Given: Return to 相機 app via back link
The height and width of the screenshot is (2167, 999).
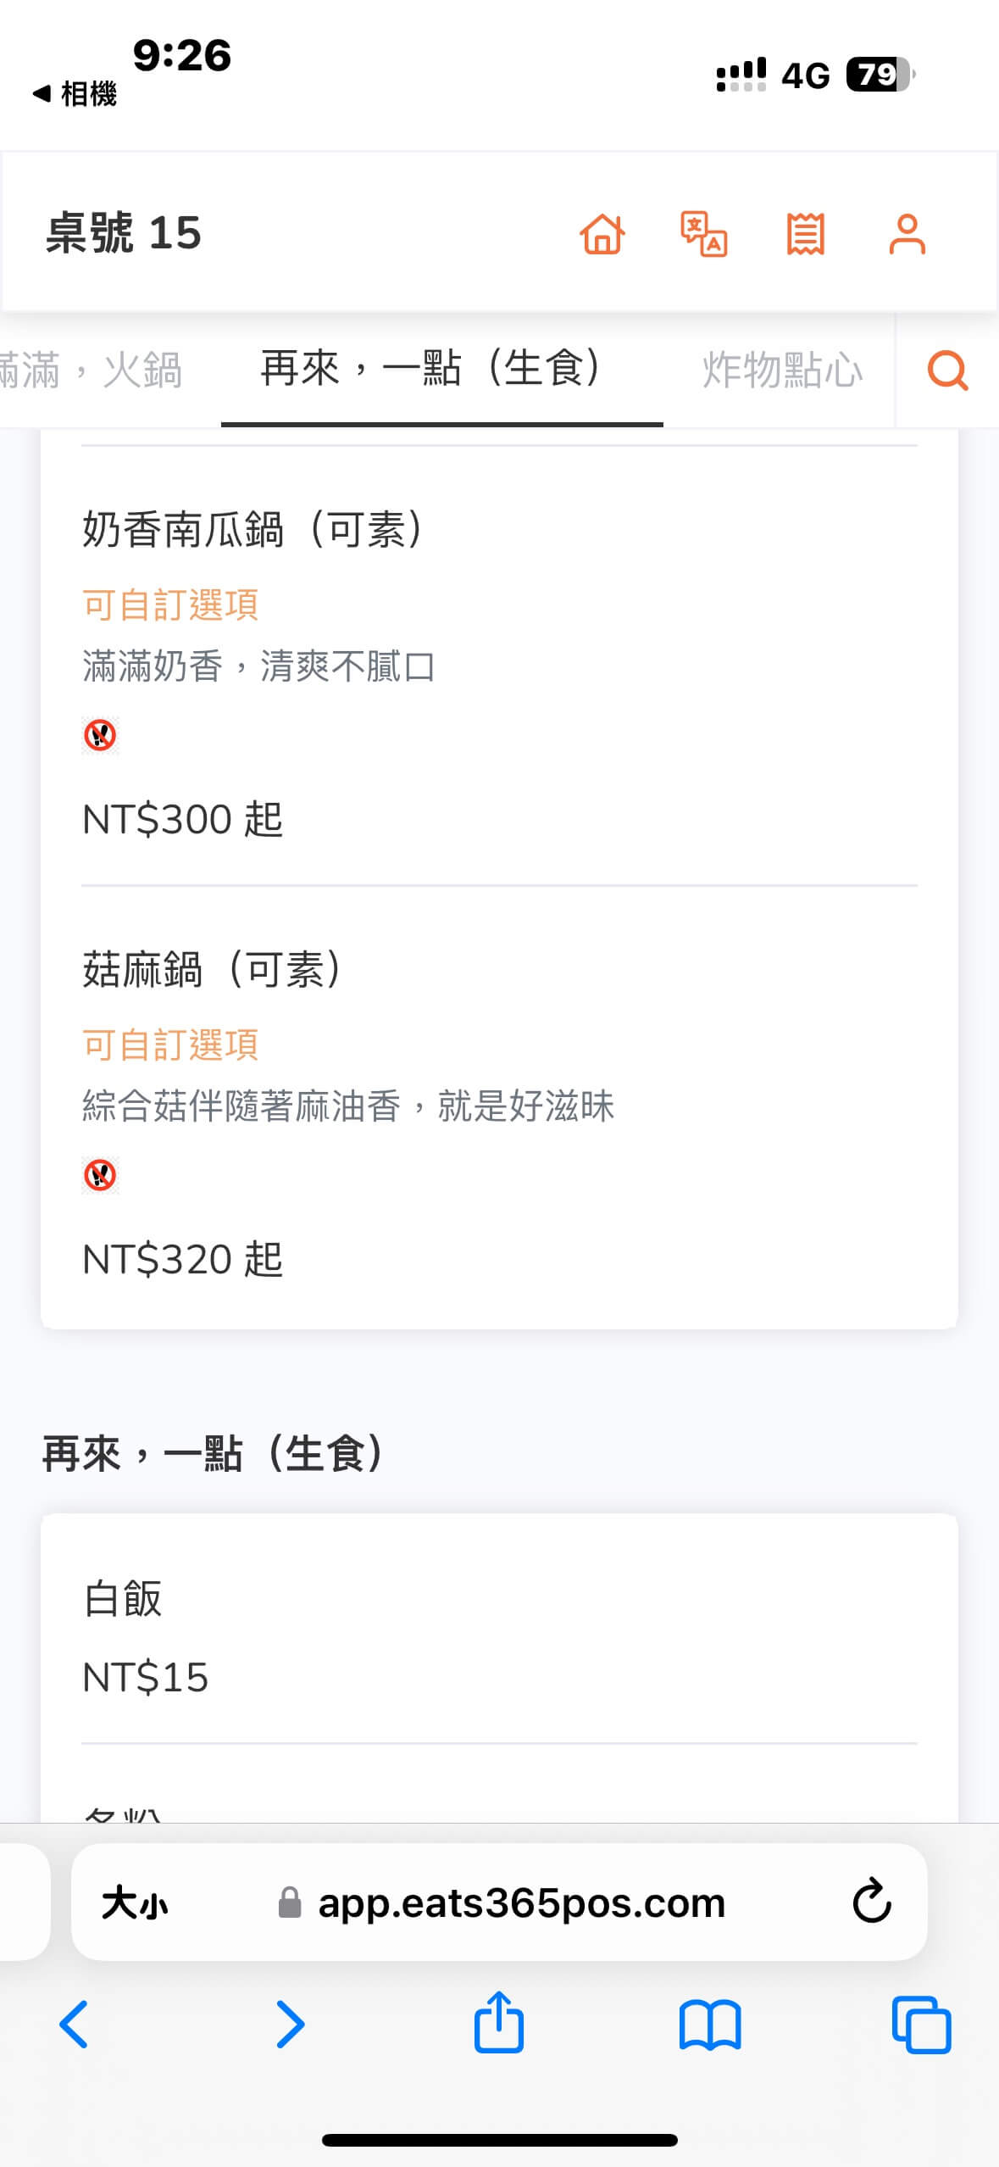Looking at the screenshot, I should coord(75,93).
